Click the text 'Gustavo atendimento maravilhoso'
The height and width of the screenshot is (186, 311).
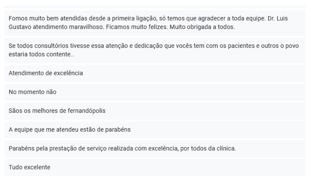[x=56, y=27]
